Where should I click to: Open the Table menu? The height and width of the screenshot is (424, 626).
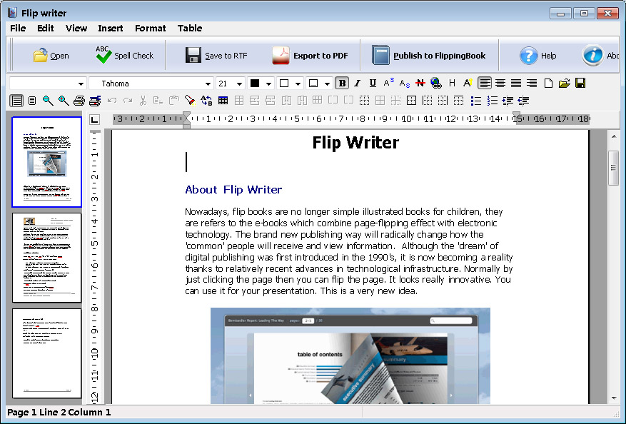pos(190,28)
